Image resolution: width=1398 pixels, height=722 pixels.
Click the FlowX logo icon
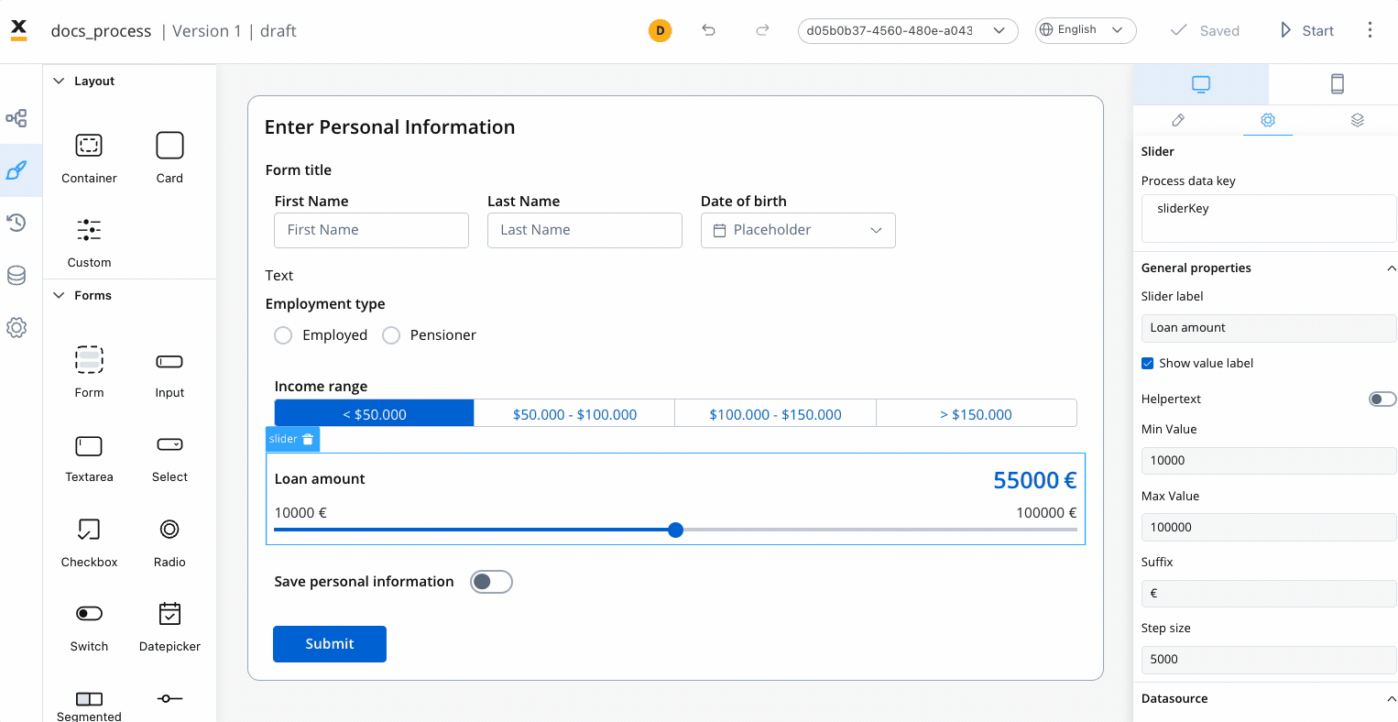pyautogui.click(x=18, y=30)
